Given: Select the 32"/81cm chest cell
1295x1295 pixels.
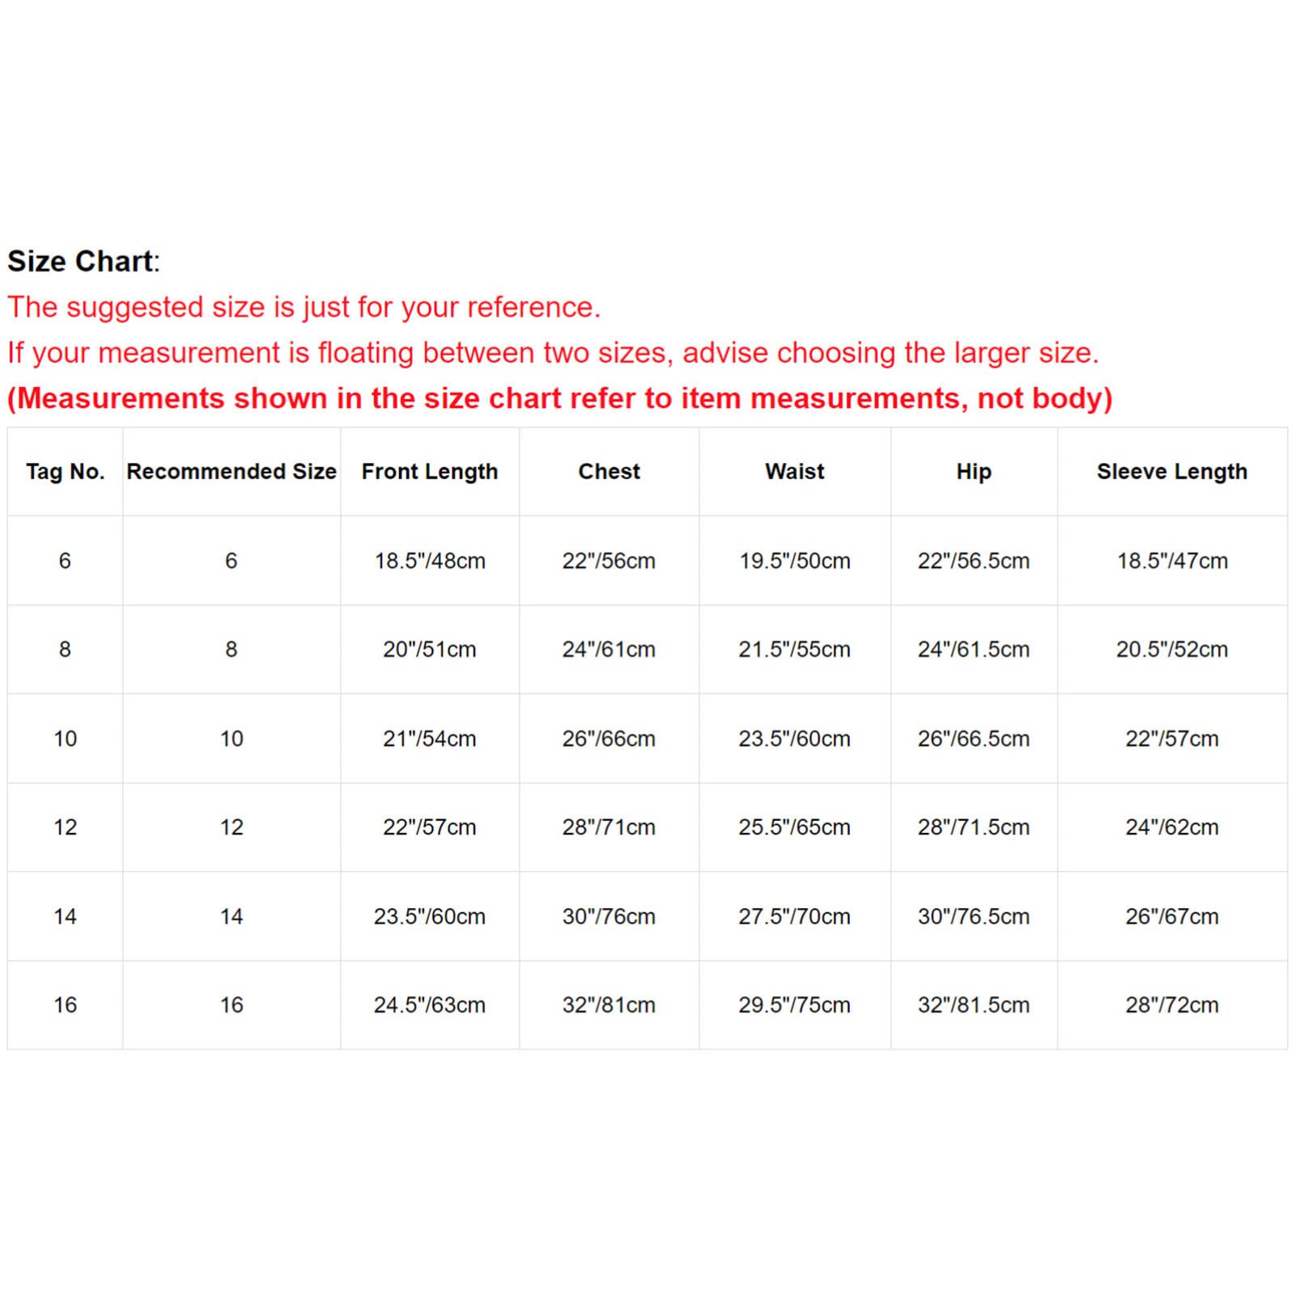Looking at the screenshot, I should (x=609, y=1005).
